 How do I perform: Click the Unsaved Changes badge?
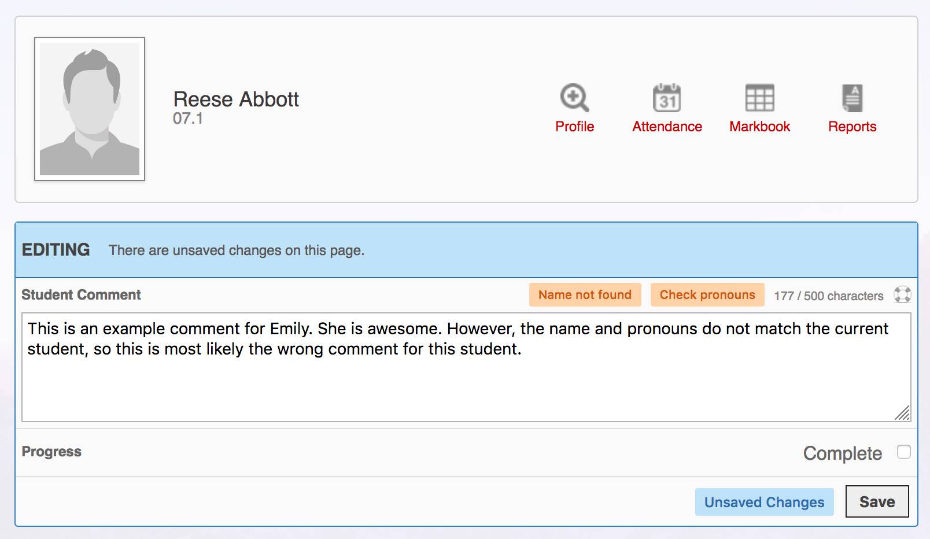click(x=764, y=502)
